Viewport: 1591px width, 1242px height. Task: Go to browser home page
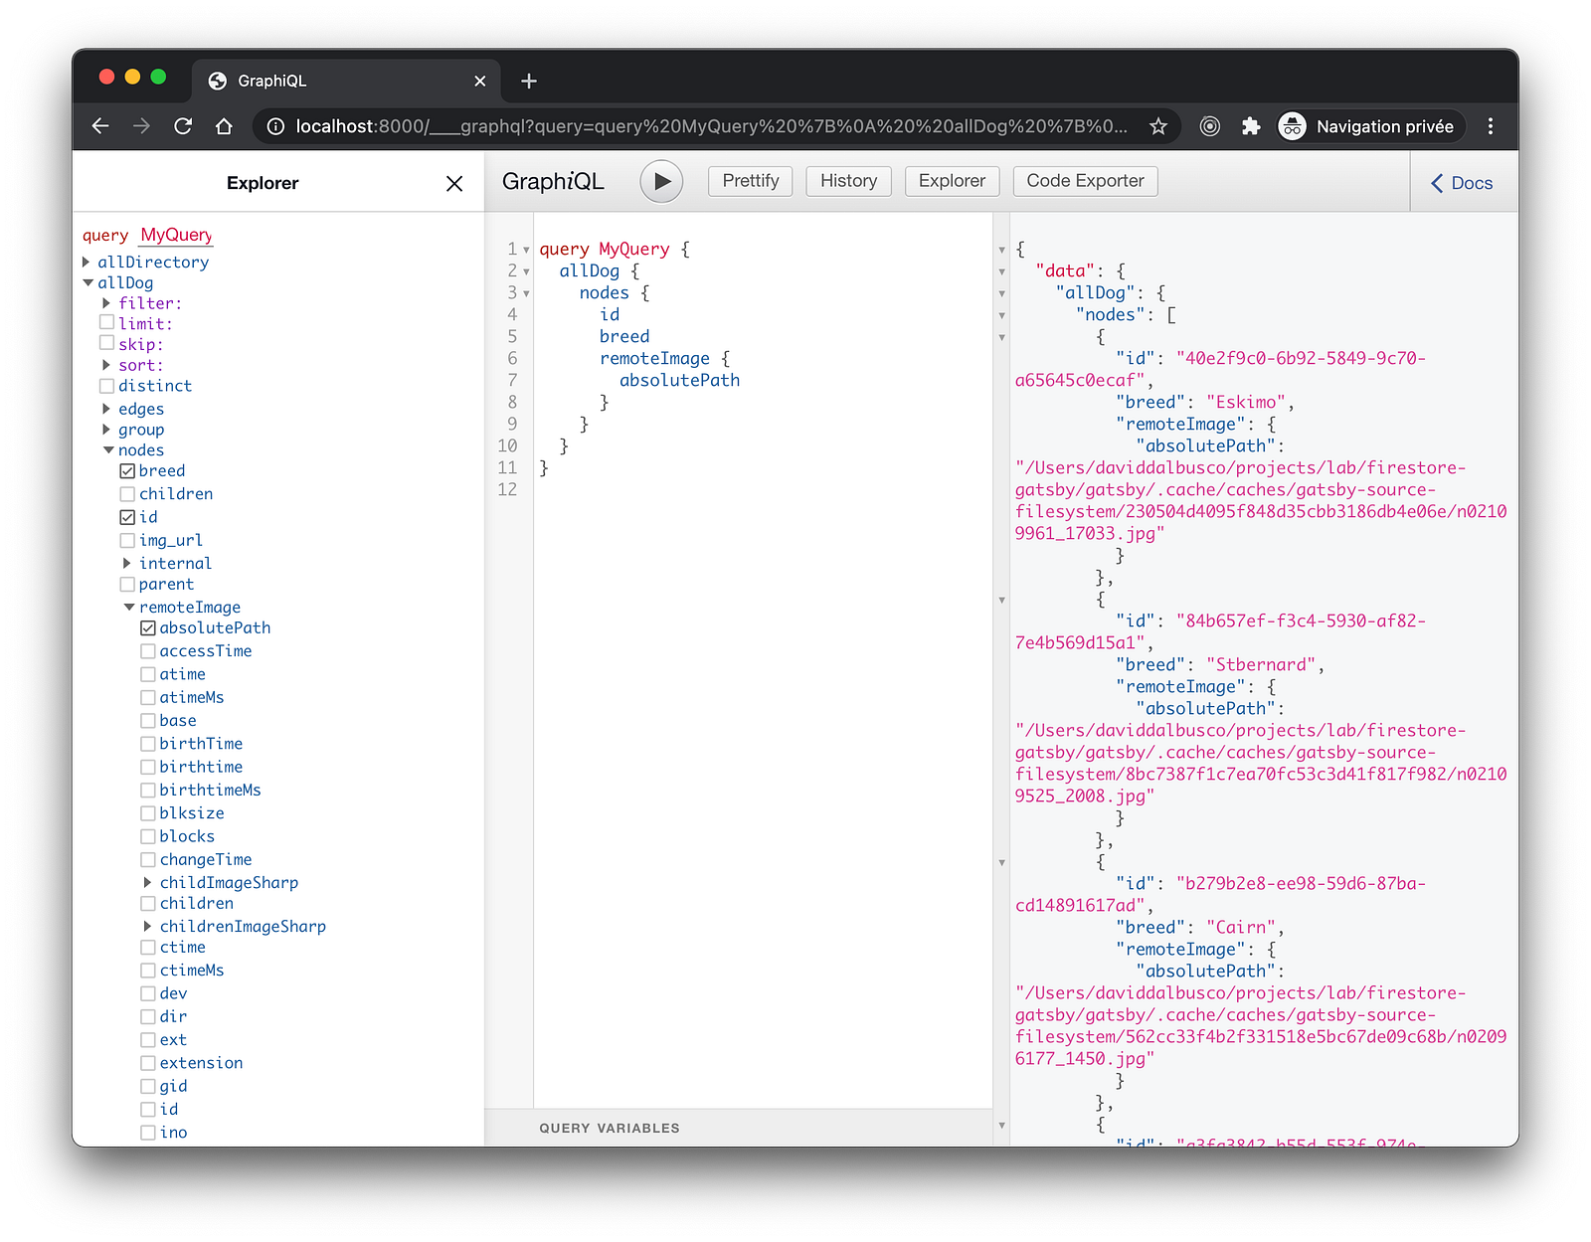pyautogui.click(x=224, y=126)
